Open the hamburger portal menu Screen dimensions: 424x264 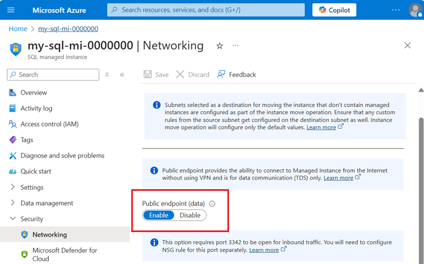pos(11,10)
